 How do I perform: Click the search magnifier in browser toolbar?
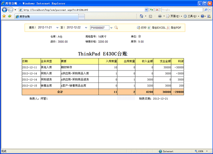click(x=206, y=10)
